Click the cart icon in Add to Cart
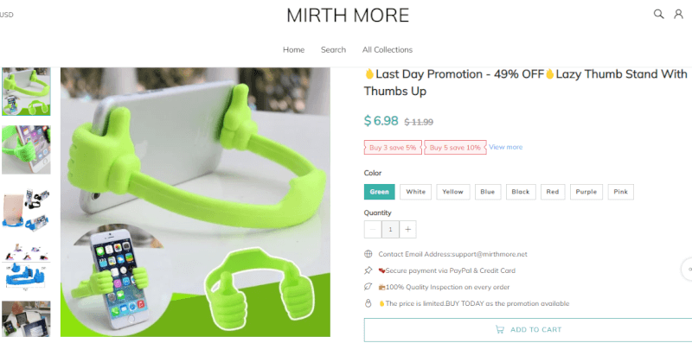 (500, 329)
